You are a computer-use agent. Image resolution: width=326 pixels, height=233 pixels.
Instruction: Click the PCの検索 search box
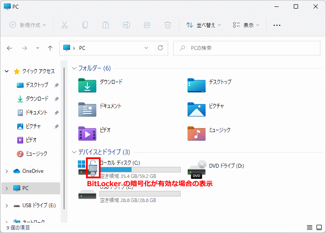[247, 48]
